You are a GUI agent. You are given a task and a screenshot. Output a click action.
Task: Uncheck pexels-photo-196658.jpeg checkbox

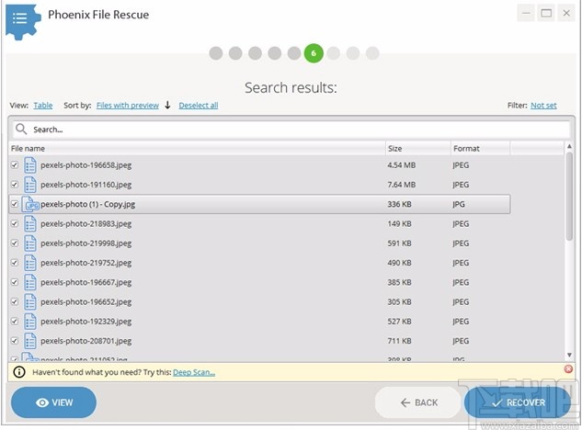[15, 165]
